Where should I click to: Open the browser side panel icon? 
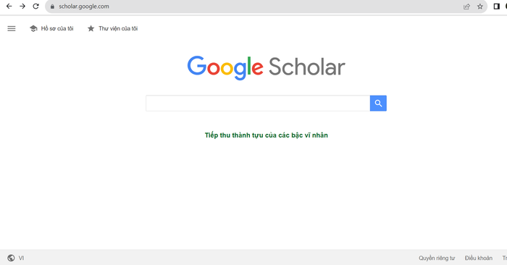(497, 7)
